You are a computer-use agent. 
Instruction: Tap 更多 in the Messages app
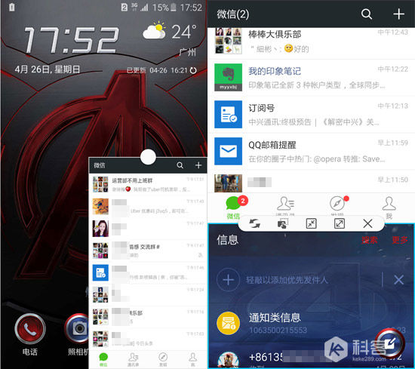(400, 240)
